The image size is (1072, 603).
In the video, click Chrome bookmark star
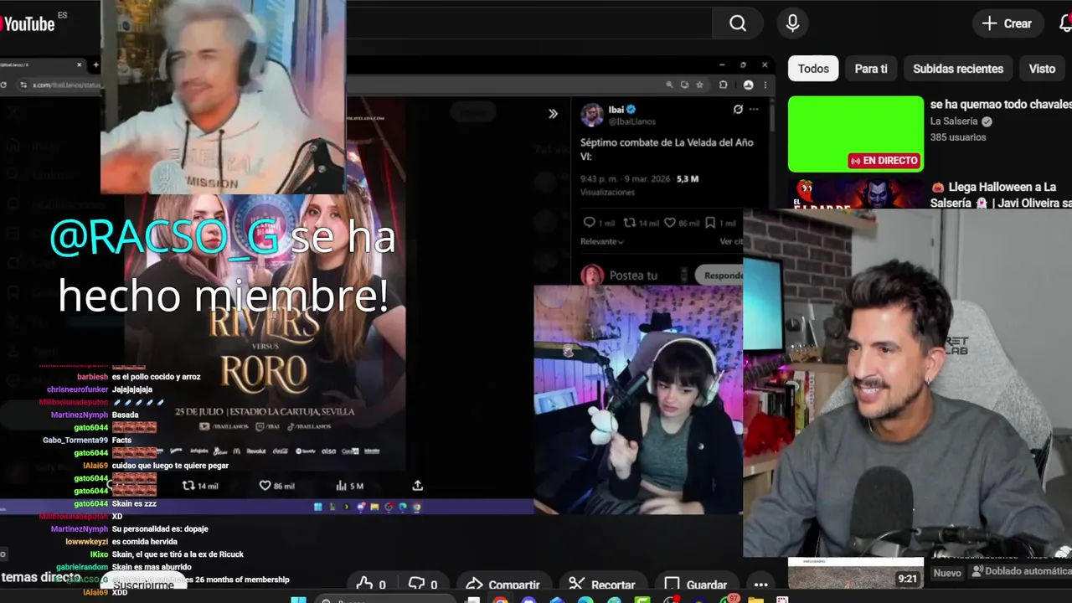point(699,85)
